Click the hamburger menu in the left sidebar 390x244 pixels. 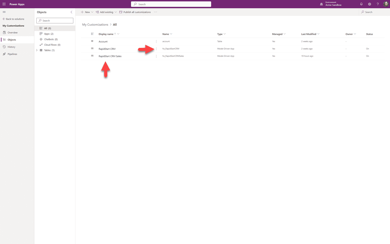[4, 12]
